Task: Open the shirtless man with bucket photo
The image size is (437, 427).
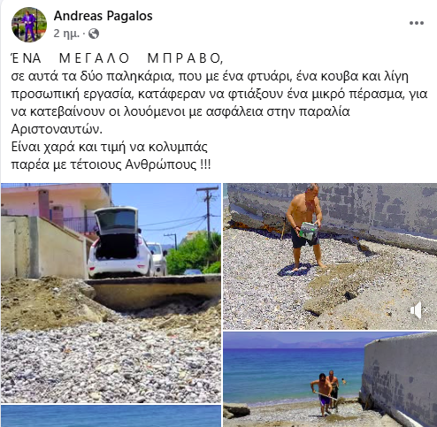Action: point(330,256)
